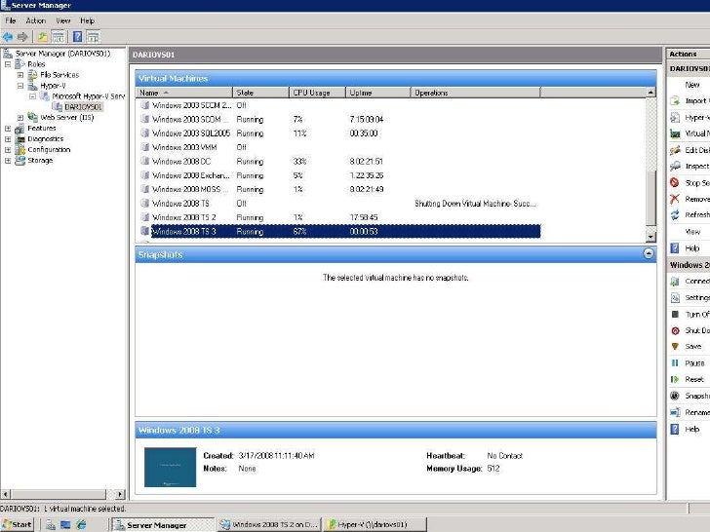Viewport: 710px width, 532px height.
Task: Click the Start button
Action: [x=18, y=525]
